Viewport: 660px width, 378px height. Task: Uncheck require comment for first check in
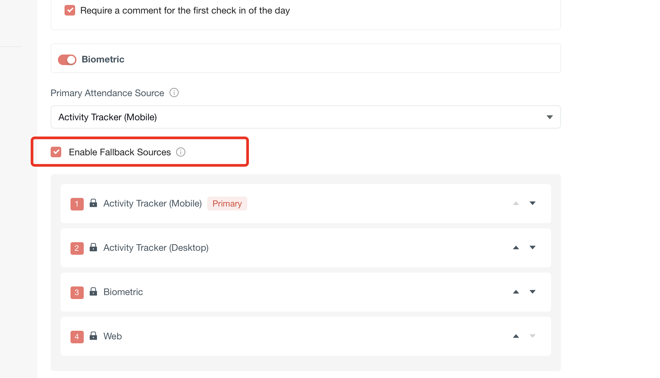pyautogui.click(x=70, y=10)
